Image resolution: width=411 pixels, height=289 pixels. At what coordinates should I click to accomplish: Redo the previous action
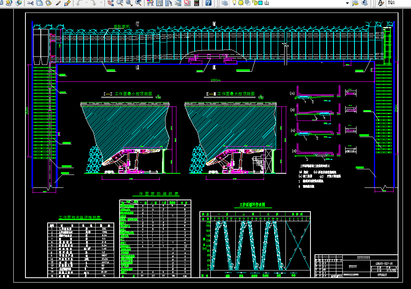point(93,3)
